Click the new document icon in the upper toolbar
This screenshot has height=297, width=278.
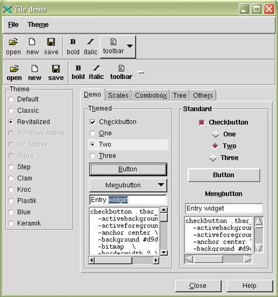tap(32, 42)
